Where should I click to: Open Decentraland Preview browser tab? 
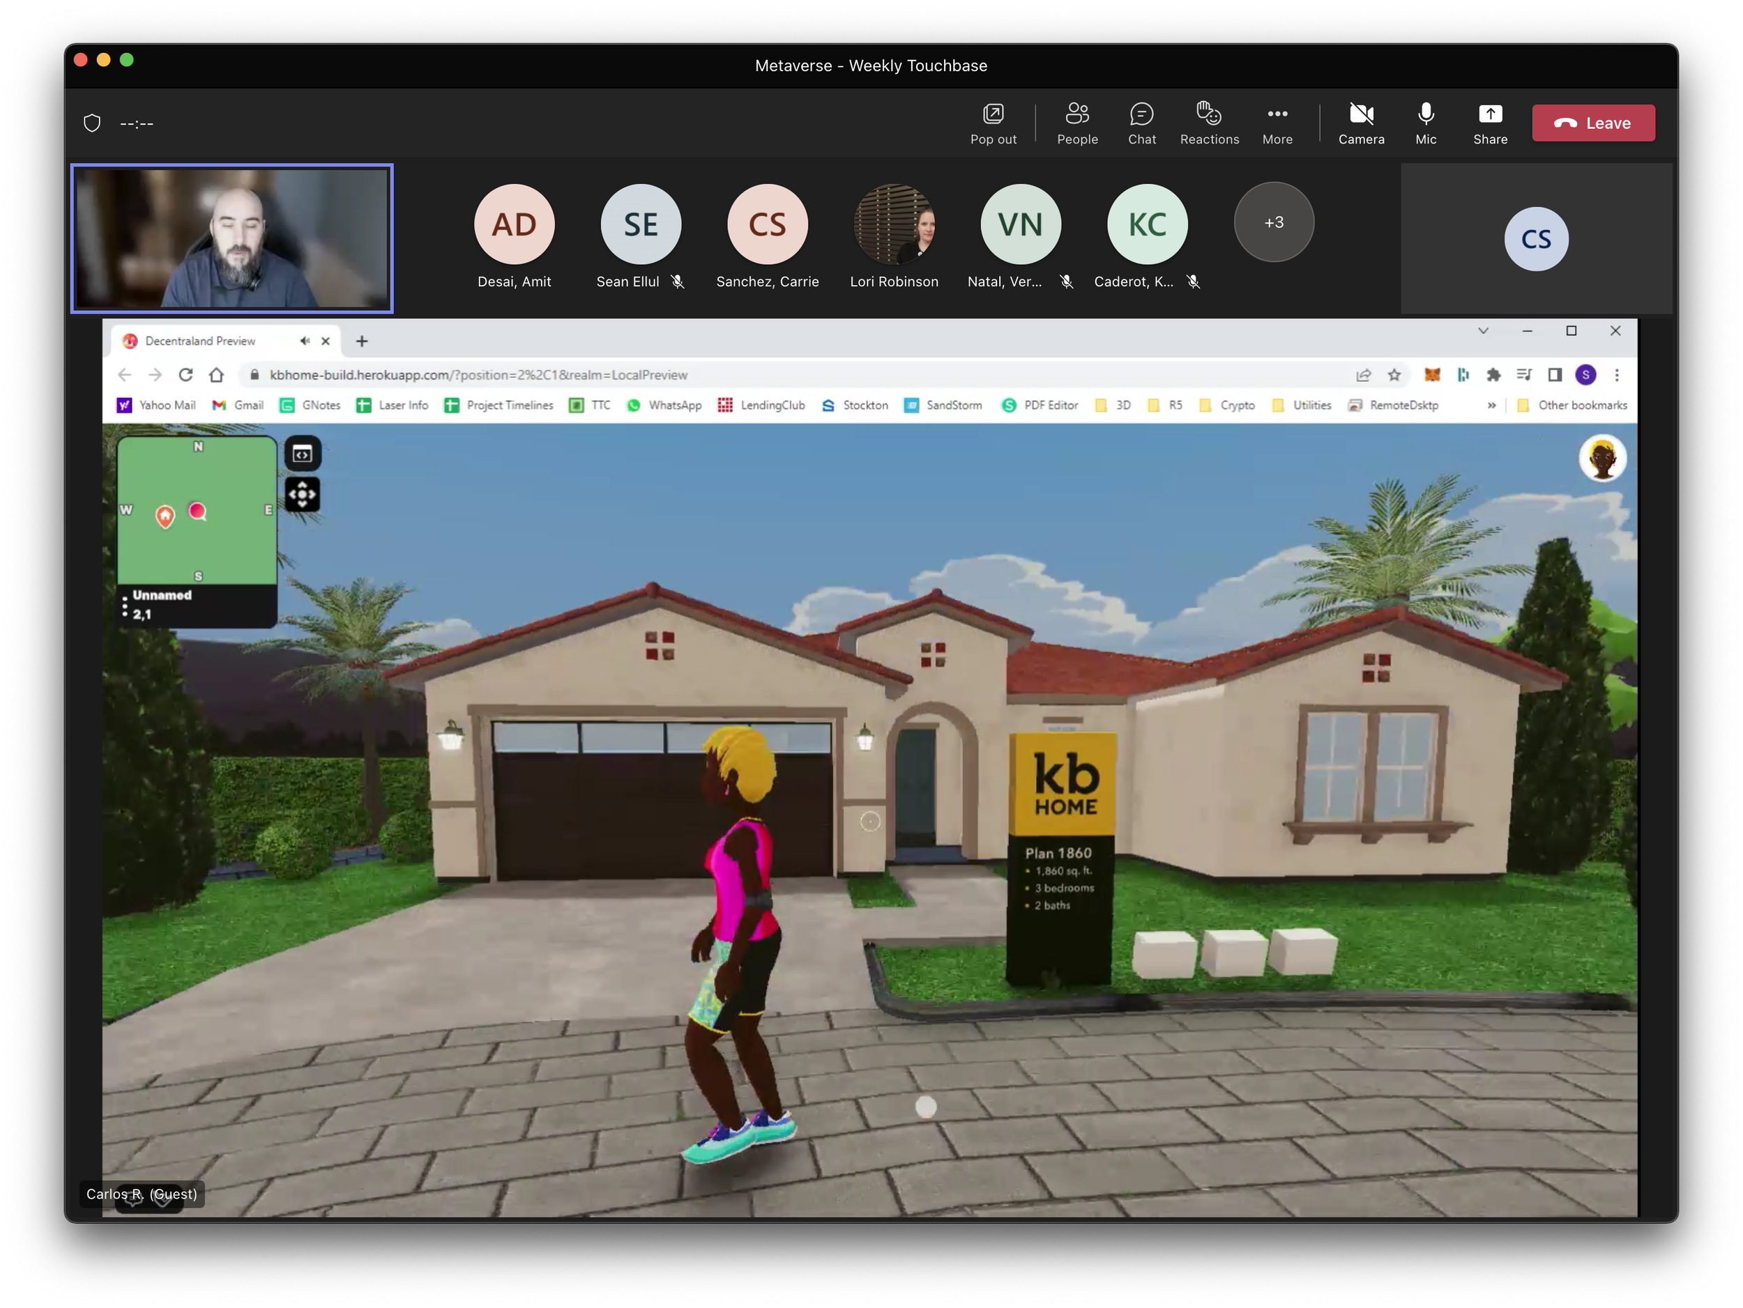tap(213, 339)
